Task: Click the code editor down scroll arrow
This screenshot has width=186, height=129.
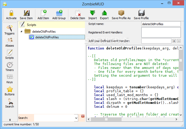Action: coord(181,115)
